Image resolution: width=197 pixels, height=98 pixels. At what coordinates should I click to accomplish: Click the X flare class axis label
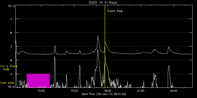coord(11,19)
